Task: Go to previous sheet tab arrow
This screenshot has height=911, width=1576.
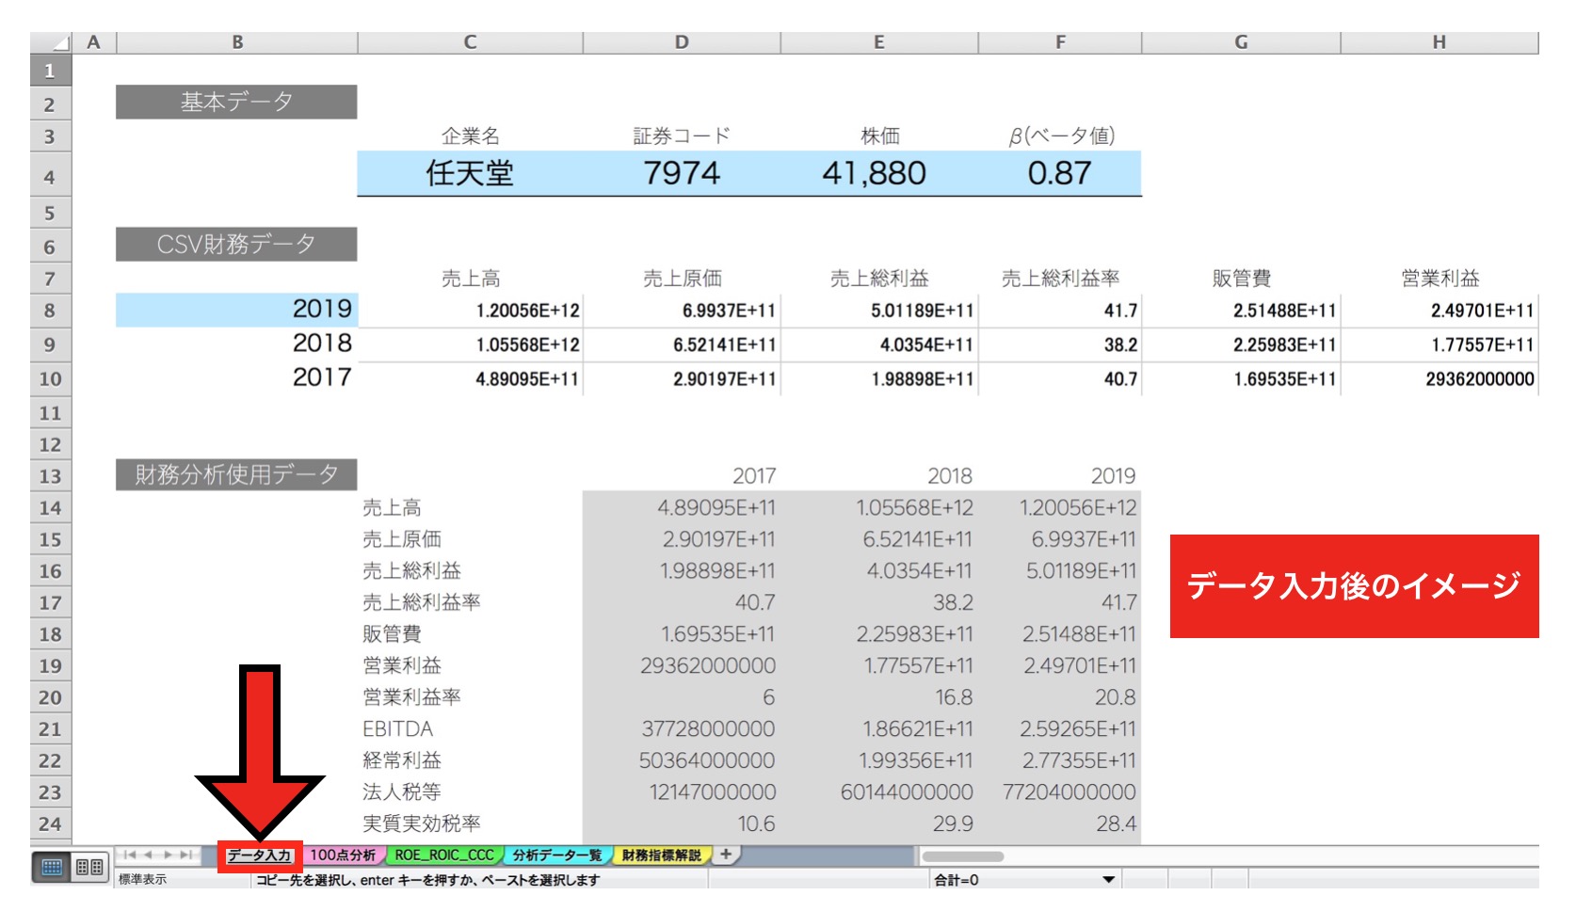Action: [149, 855]
